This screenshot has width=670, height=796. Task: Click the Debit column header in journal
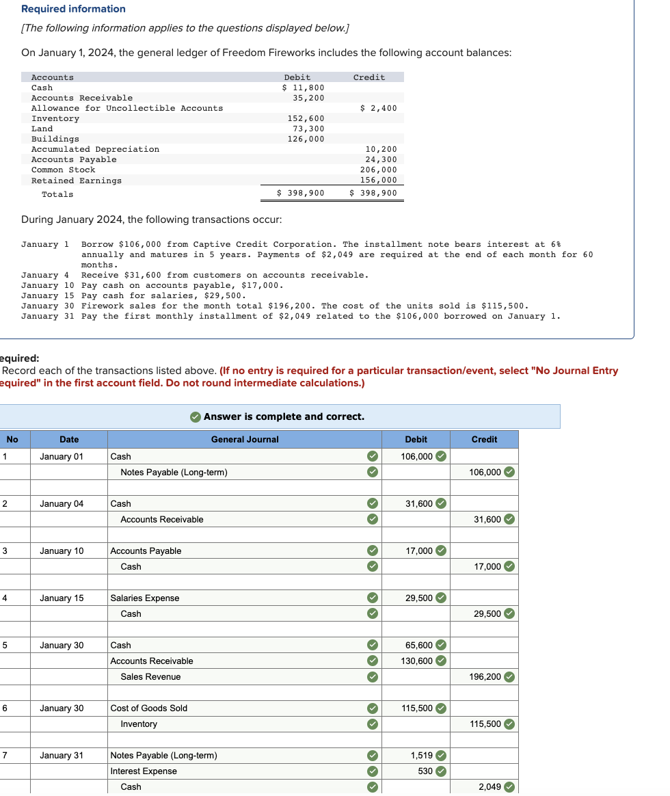[x=416, y=440]
